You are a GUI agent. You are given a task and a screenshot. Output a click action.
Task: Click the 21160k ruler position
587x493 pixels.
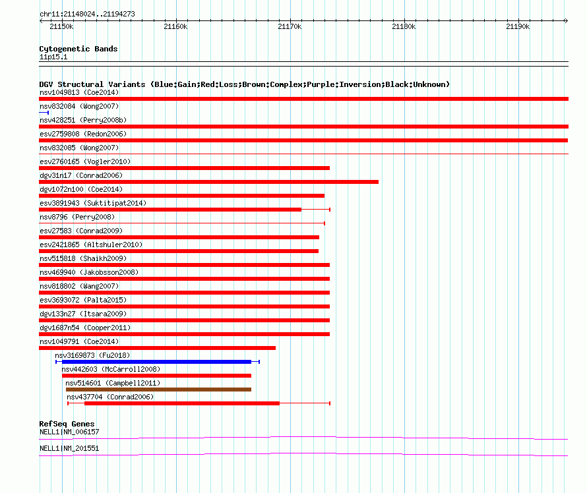pos(175,26)
